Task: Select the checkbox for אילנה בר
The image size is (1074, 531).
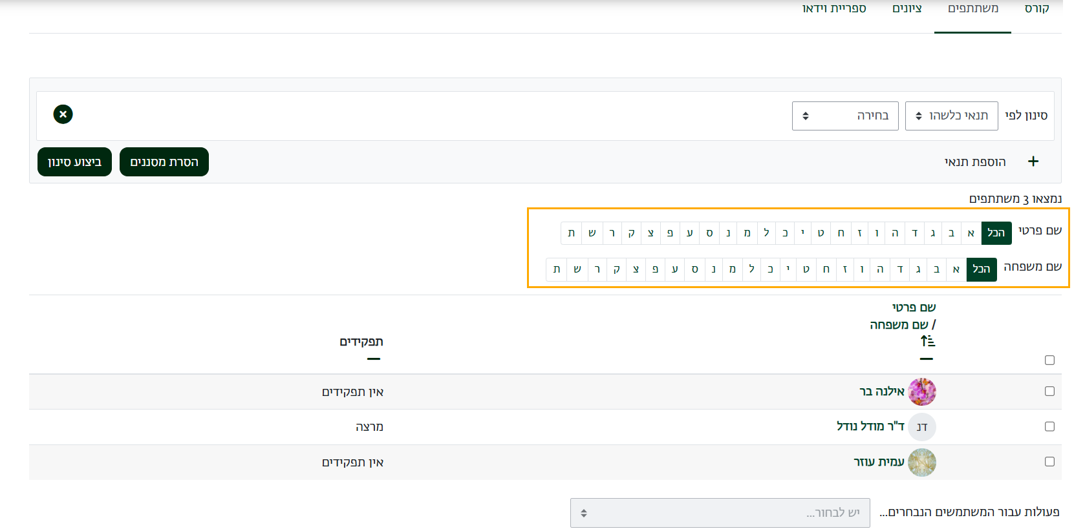Action: coord(1049,391)
